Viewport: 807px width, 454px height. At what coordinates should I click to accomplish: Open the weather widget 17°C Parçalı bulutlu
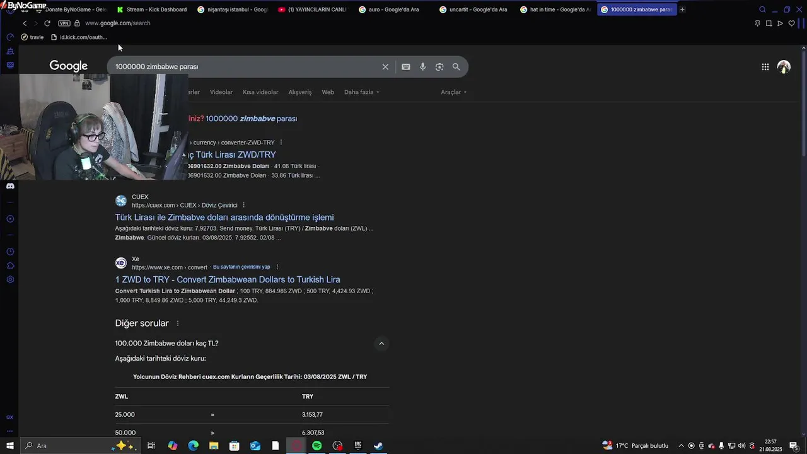pos(636,446)
